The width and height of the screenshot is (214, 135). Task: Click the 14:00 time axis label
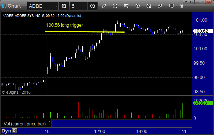[x=142, y=131]
